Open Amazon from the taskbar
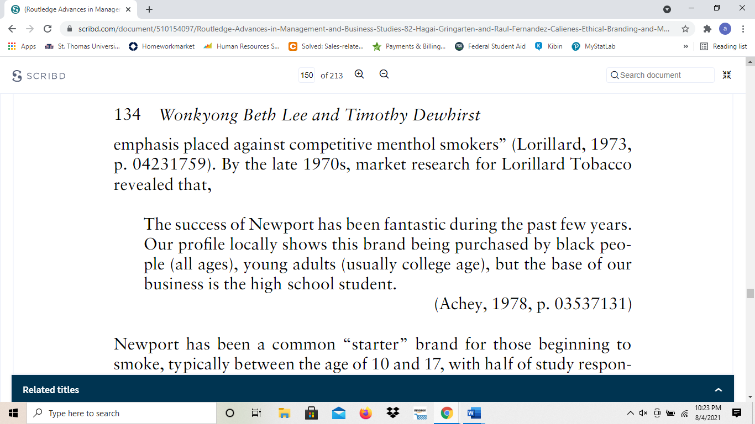 pos(420,413)
